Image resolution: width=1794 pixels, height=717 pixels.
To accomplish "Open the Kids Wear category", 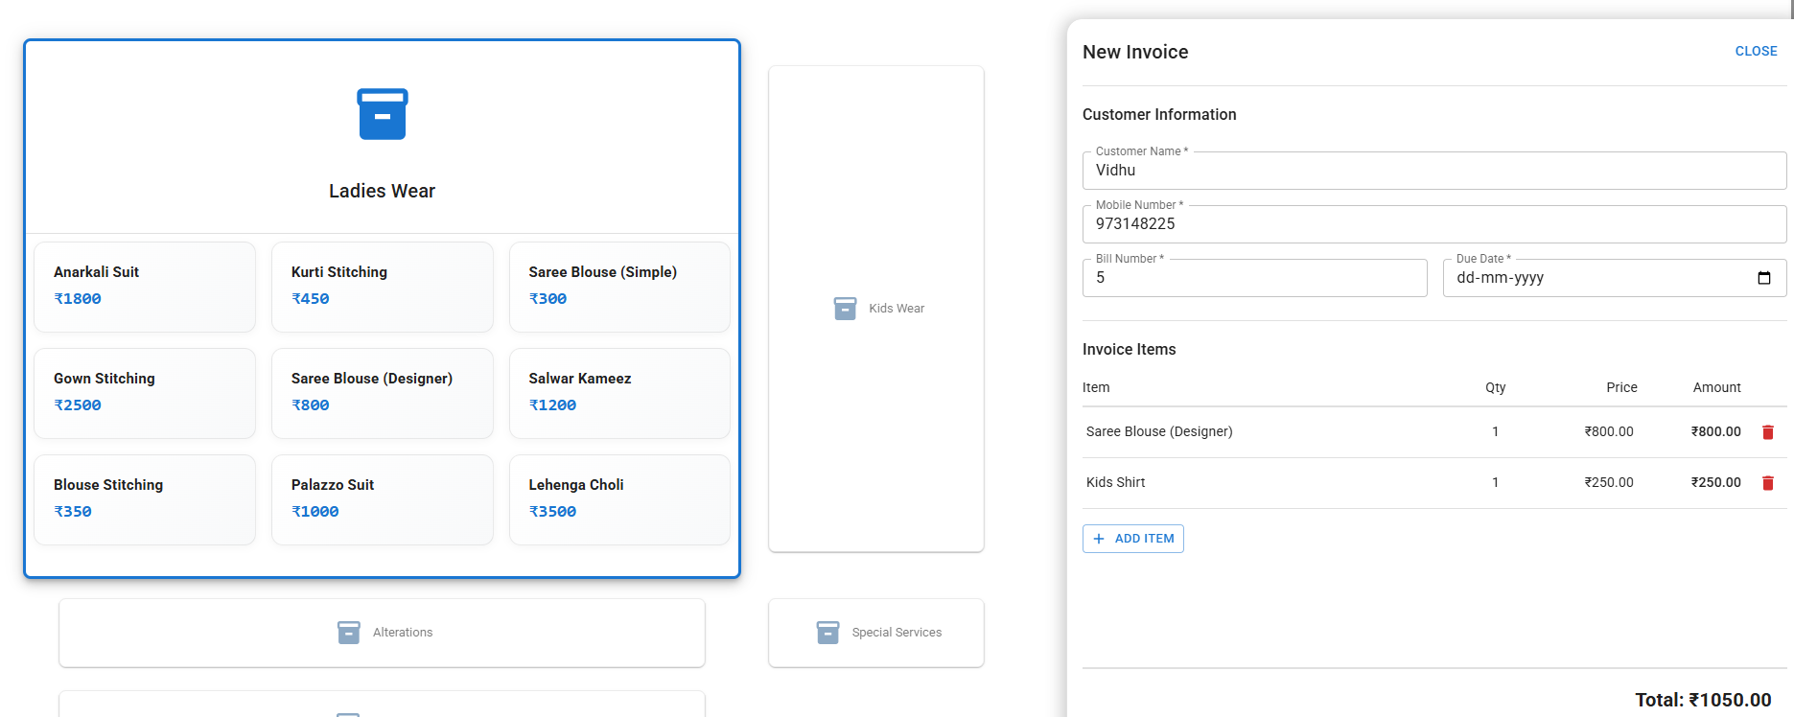I will click(x=876, y=309).
